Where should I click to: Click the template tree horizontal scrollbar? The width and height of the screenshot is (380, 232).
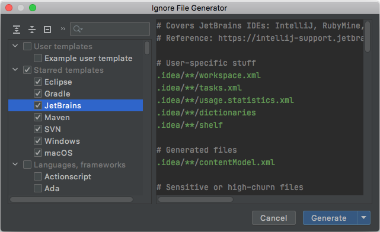coord(72,199)
